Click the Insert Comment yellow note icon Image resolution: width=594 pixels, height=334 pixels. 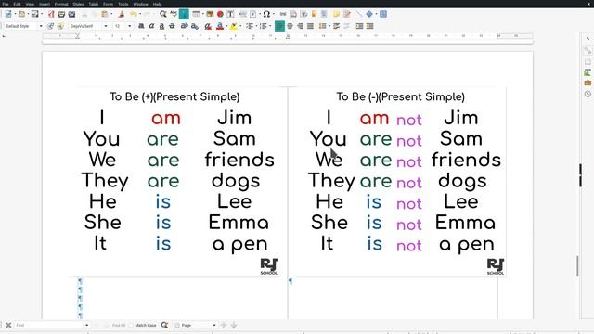tap(336, 14)
